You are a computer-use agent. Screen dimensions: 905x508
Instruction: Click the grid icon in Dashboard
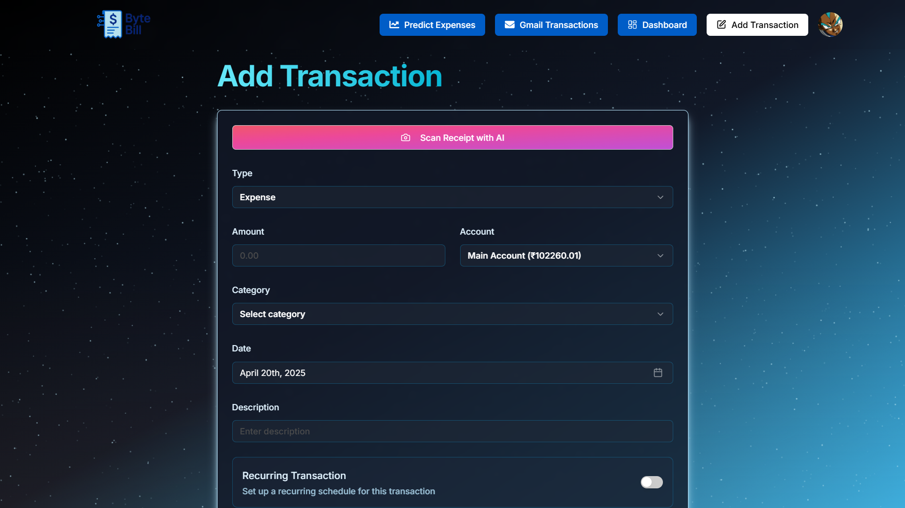[x=632, y=25]
